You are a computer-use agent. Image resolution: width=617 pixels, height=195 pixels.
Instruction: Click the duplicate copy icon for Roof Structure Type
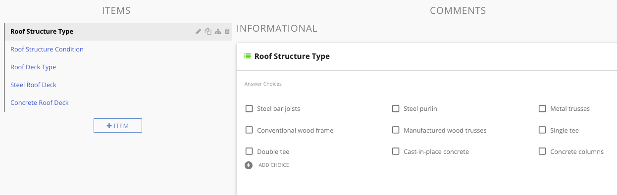pyautogui.click(x=208, y=32)
